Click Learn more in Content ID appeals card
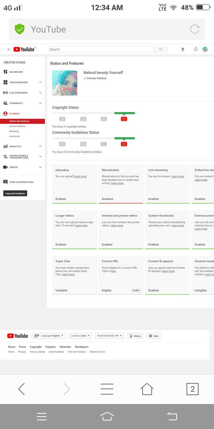 point(168,271)
